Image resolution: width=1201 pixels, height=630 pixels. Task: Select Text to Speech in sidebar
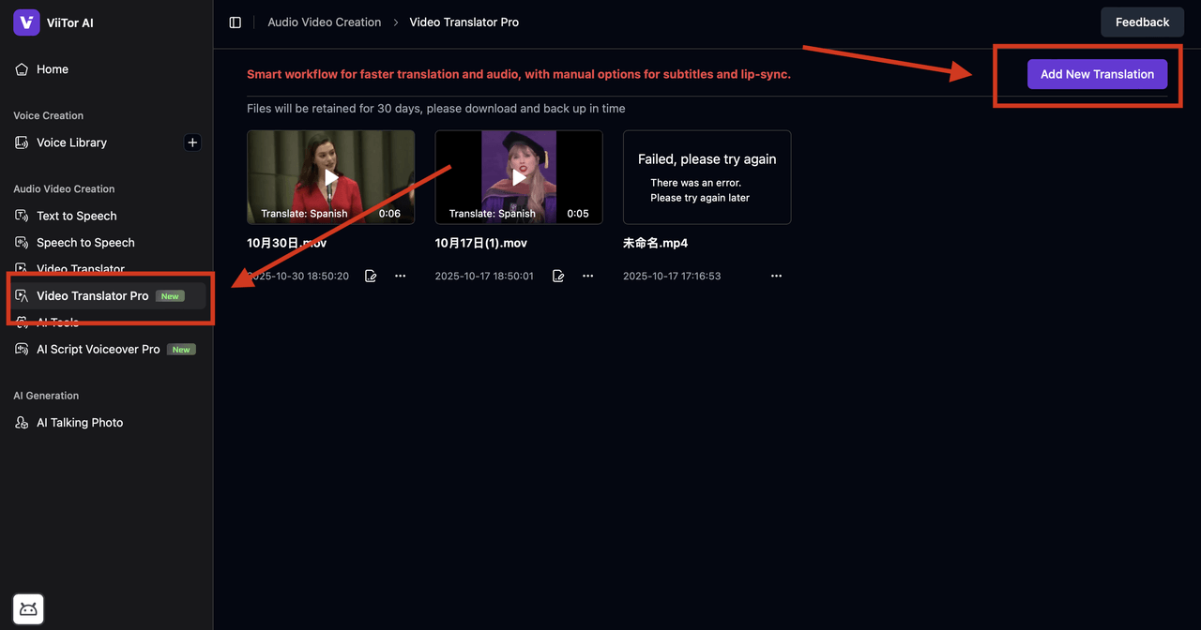76,216
